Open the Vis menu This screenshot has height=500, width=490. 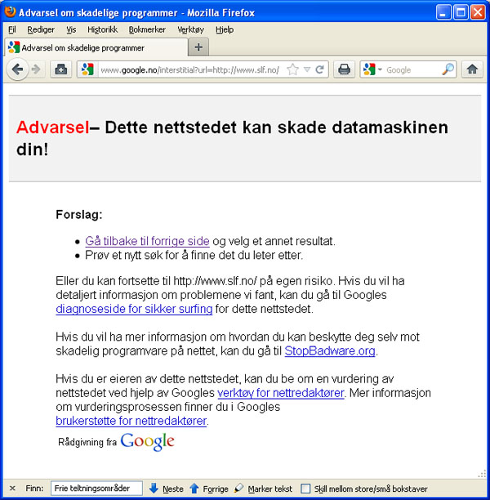(71, 29)
